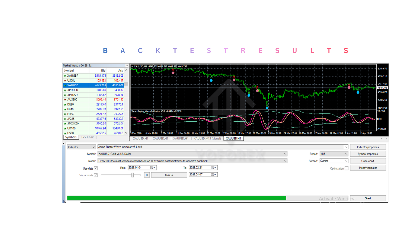Uncheck the Use date checkbox
This screenshot has height=234, width=417.
click(95, 168)
